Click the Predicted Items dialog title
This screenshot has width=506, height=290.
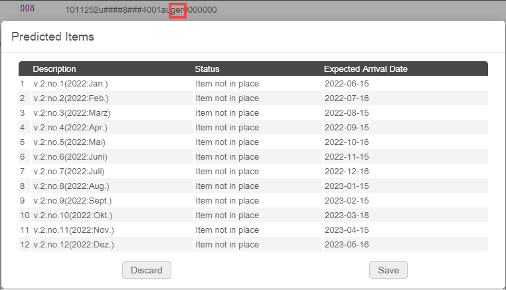52,37
